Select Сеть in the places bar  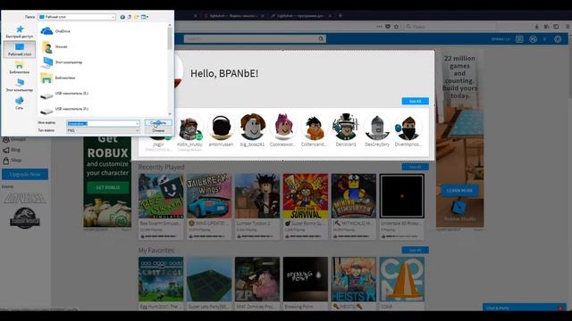[20, 103]
